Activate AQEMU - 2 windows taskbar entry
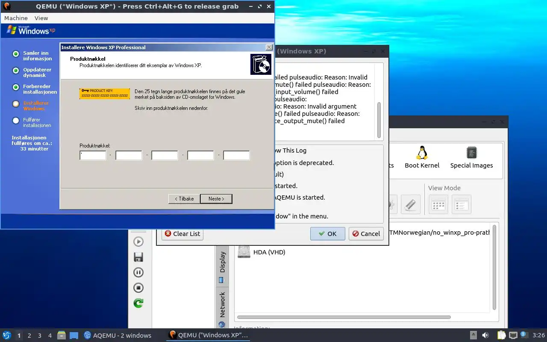The image size is (547, 342). [x=118, y=335]
